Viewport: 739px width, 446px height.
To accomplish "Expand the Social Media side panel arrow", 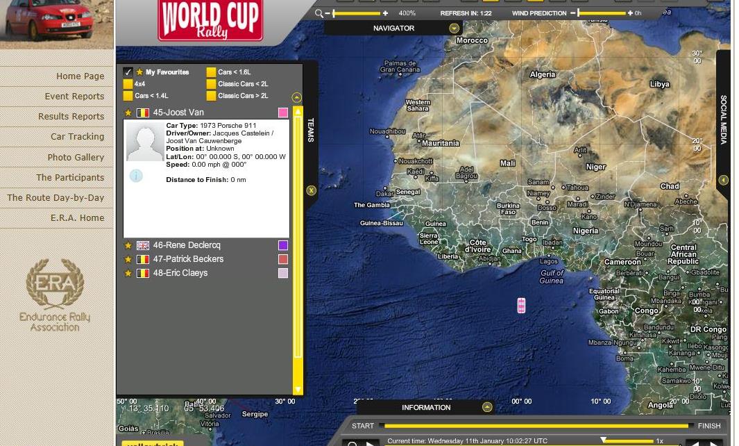I will [724, 180].
